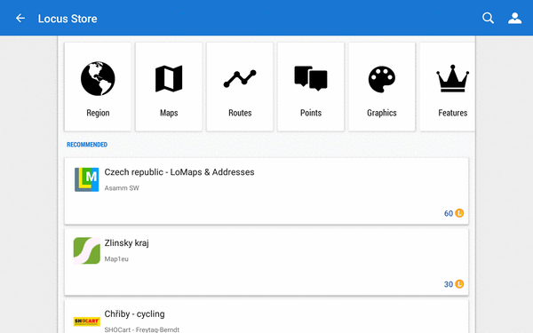Select the Maps label
Screen dimensions: 533x333
pos(169,113)
